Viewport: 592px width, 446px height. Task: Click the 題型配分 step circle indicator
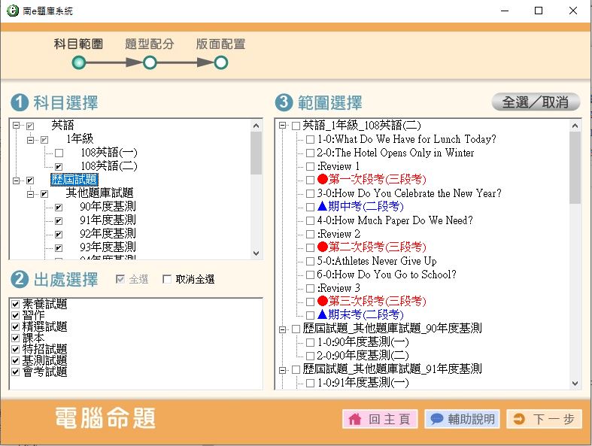tap(150, 63)
